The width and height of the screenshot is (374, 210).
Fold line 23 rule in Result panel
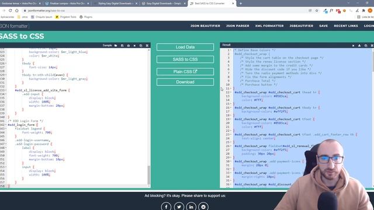pos(231,135)
